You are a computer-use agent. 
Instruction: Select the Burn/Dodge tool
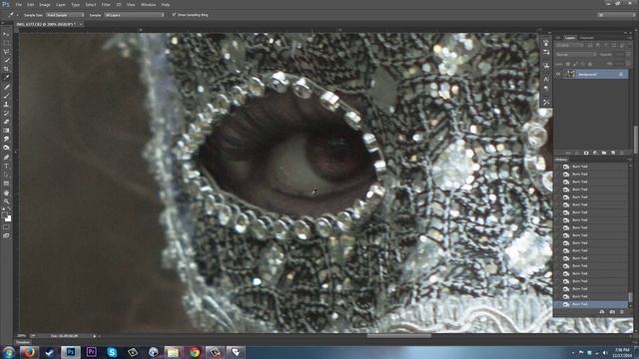point(6,148)
